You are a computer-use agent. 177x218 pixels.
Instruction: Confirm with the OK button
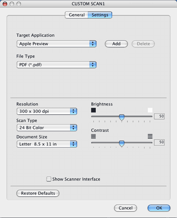159,208
